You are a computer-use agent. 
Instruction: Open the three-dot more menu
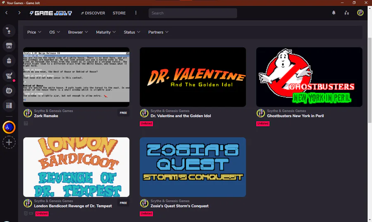click(x=136, y=13)
